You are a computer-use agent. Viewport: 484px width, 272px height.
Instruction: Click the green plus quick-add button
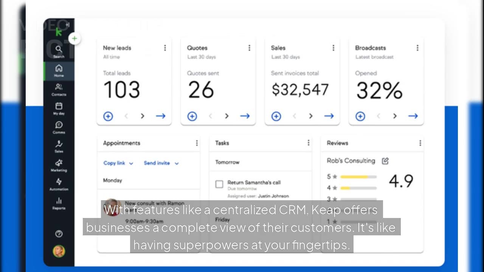[x=75, y=39]
